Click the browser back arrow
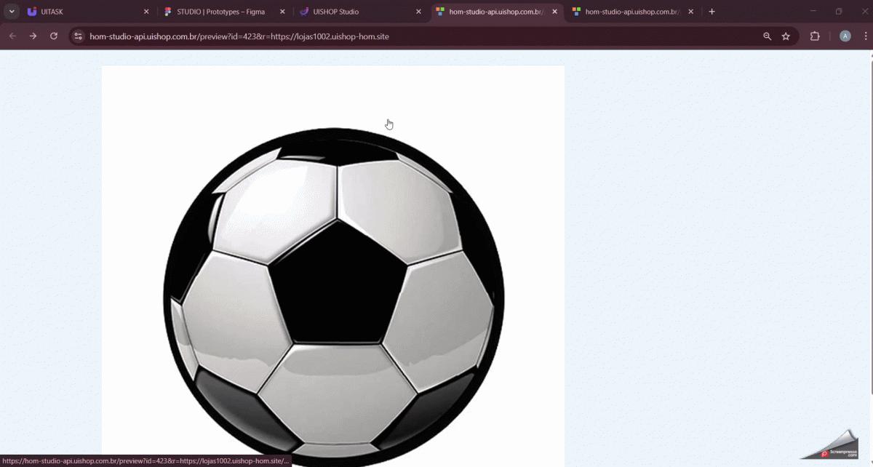 (12, 36)
